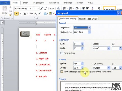
Task: Expand Alignment dropdown
Action: 89,28
